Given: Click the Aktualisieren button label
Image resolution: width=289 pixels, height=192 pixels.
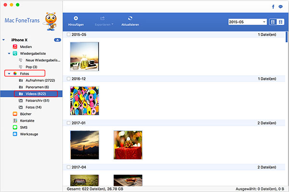Looking at the screenshot, I should coord(130,25).
